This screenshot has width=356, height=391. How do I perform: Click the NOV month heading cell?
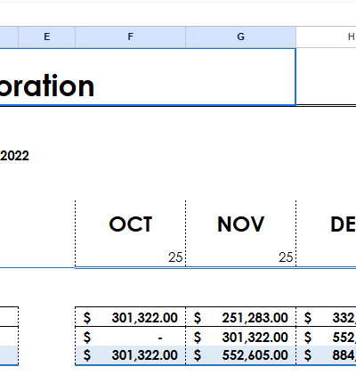[240, 224]
